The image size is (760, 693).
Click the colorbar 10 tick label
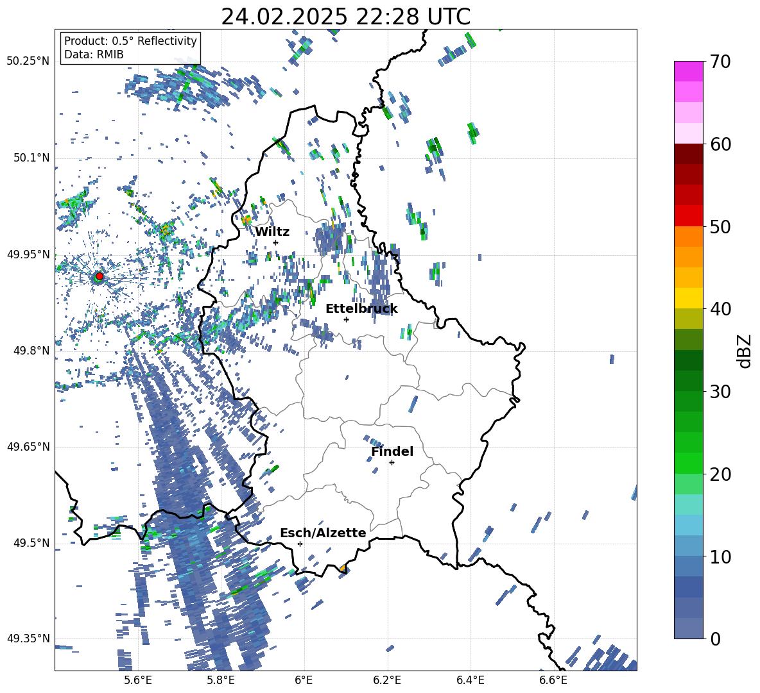720,556
